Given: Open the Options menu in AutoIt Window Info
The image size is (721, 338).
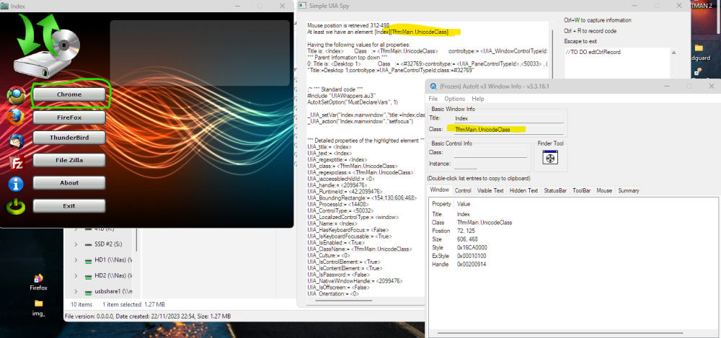Looking at the screenshot, I should [455, 99].
